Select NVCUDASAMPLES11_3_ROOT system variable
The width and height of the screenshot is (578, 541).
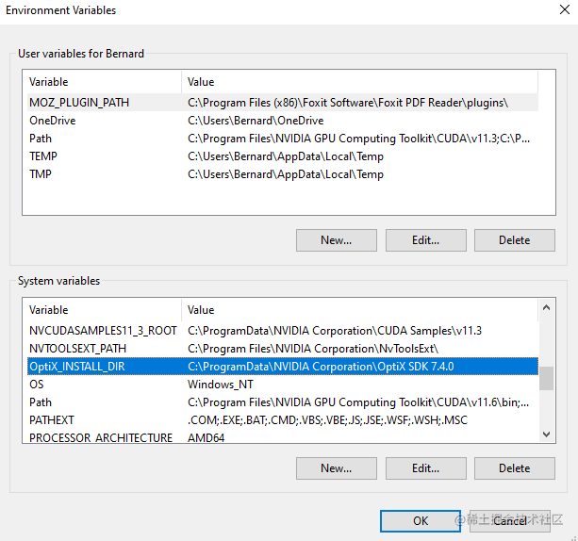[x=103, y=331]
